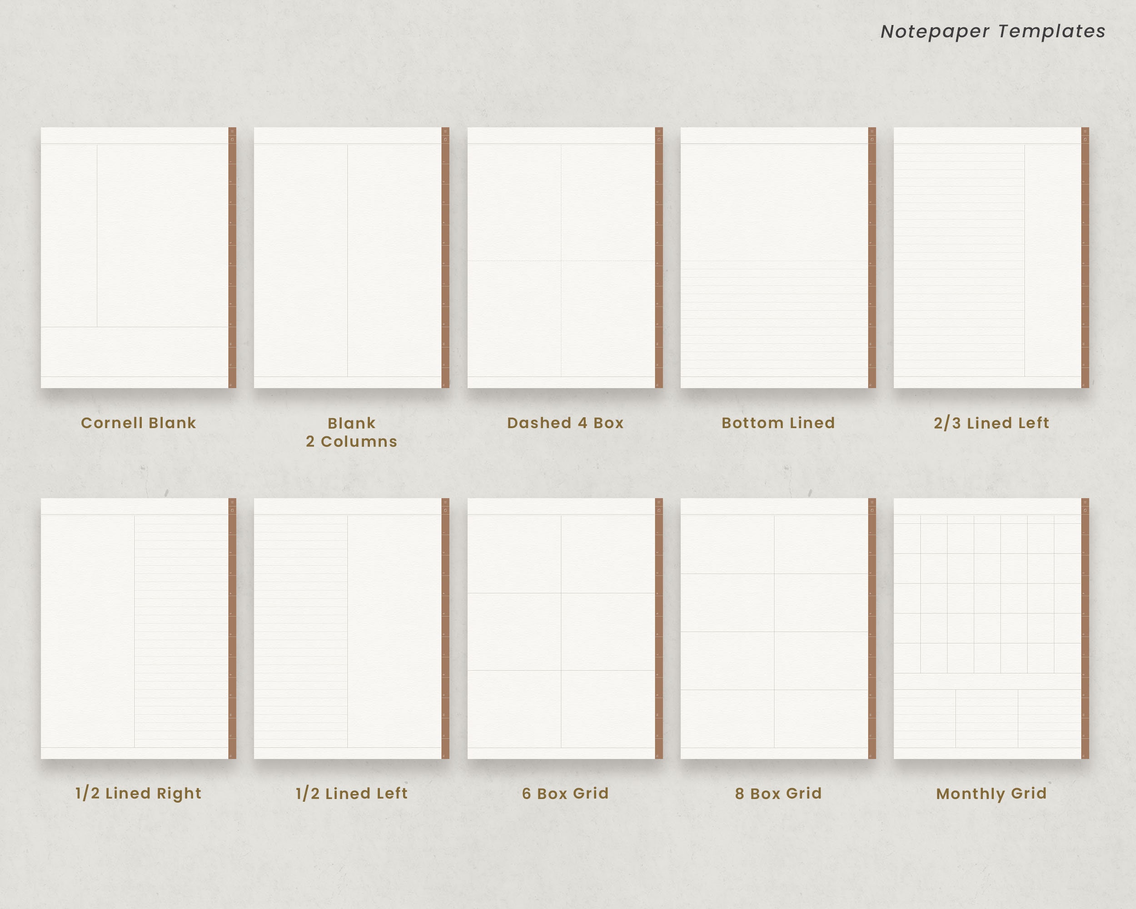Open the menu icon on the 2/3 Lined Left page

point(1086,132)
